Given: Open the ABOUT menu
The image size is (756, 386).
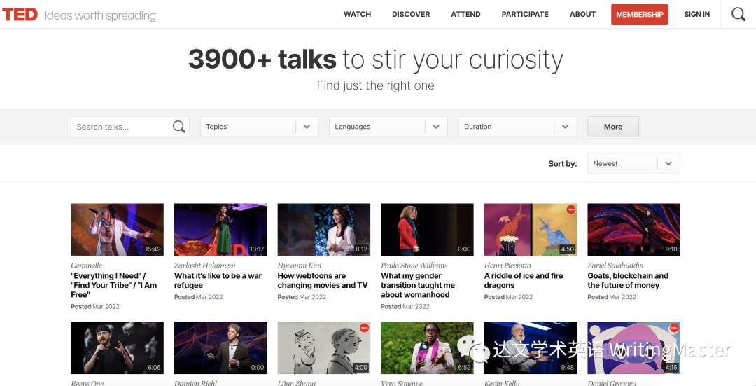Looking at the screenshot, I should pyautogui.click(x=582, y=15).
